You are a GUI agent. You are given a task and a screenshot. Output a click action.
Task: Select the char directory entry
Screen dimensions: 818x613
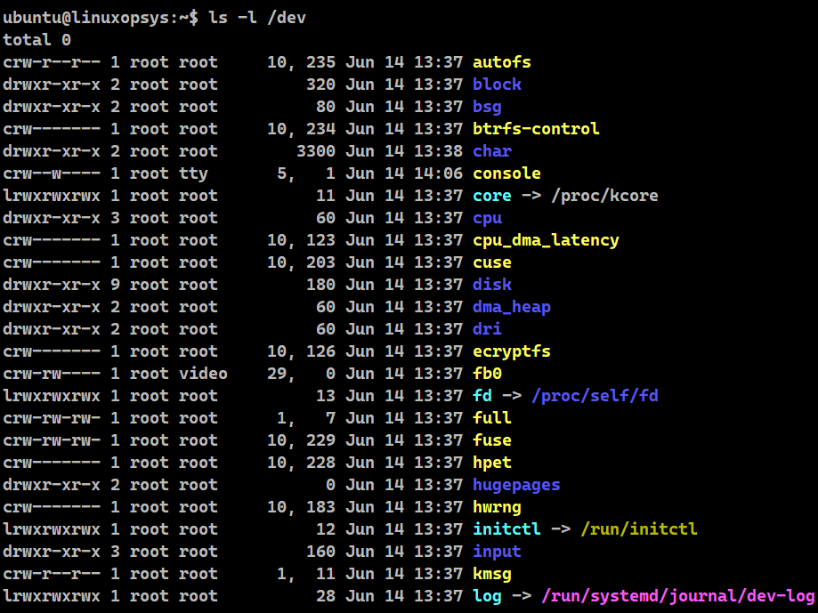point(491,150)
